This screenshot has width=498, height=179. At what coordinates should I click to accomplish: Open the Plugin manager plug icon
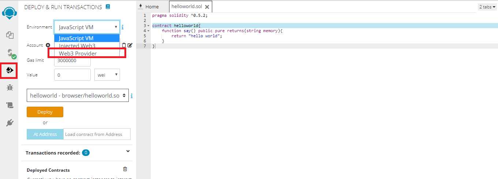point(10,122)
